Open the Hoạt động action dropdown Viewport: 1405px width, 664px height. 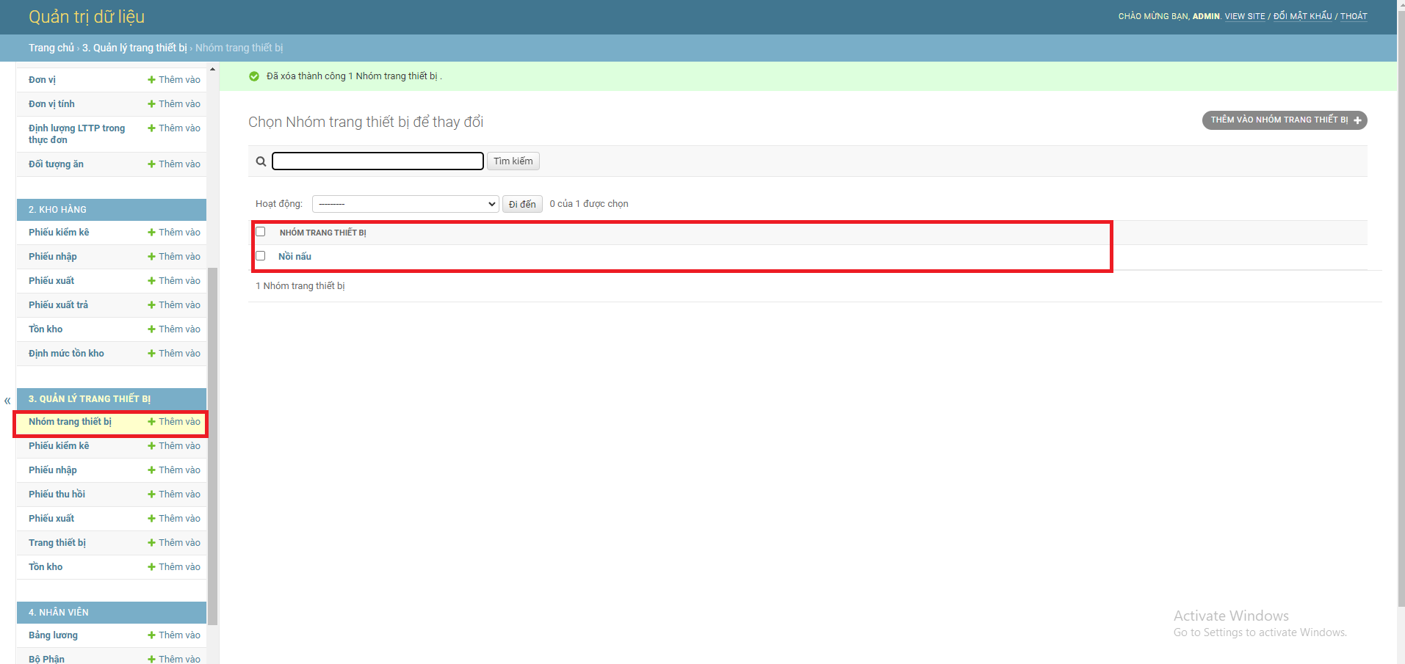(x=405, y=203)
